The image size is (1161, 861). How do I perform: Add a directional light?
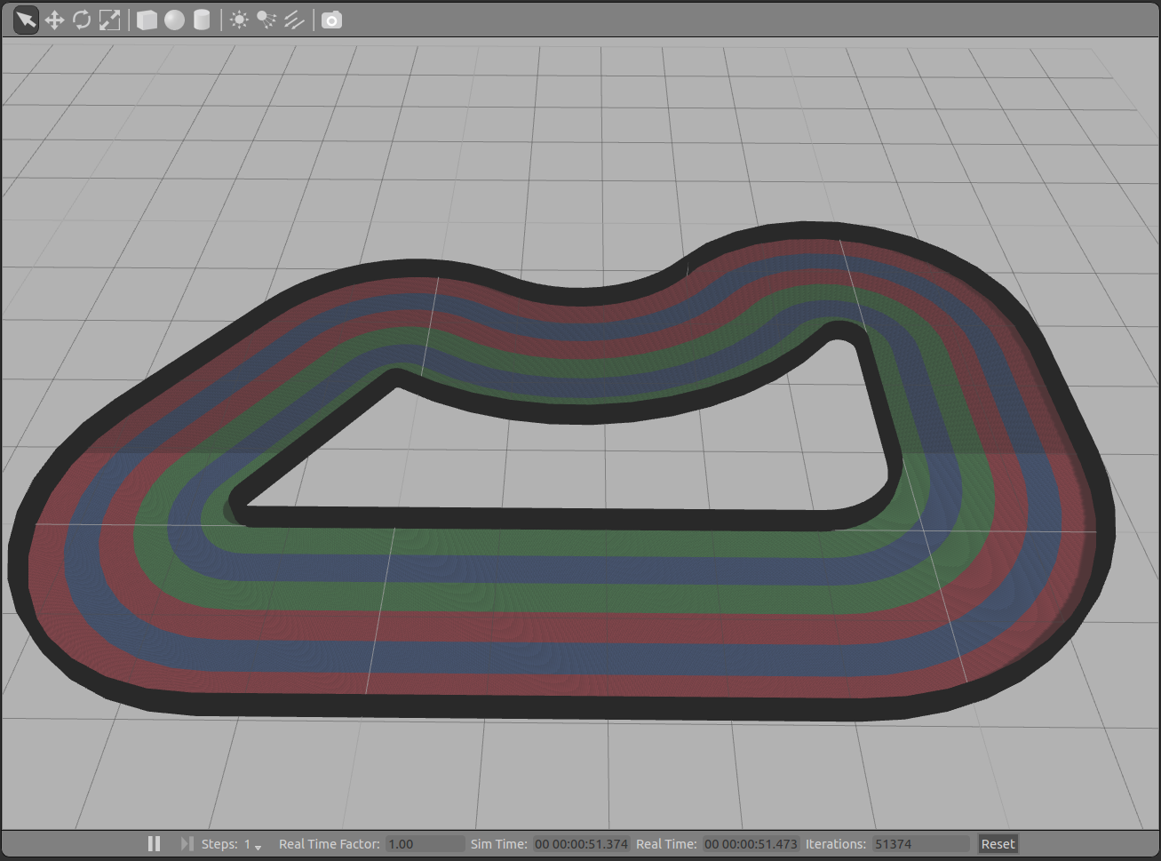[x=294, y=20]
